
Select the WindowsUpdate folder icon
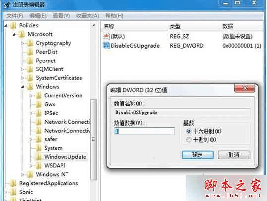click(x=39, y=157)
